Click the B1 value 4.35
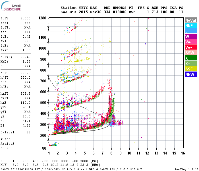 click(26, 125)
